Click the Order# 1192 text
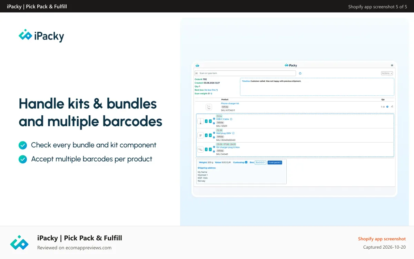The width and height of the screenshot is (414, 259). click(x=201, y=79)
